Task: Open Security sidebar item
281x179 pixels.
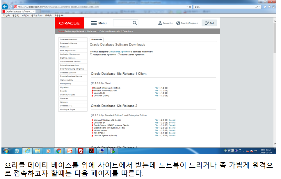Action: [73, 91]
